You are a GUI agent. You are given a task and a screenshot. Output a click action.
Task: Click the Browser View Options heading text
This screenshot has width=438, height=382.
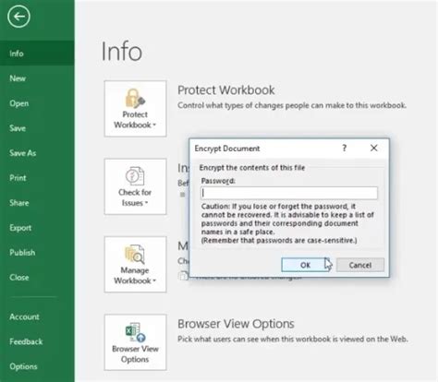click(x=236, y=324)
